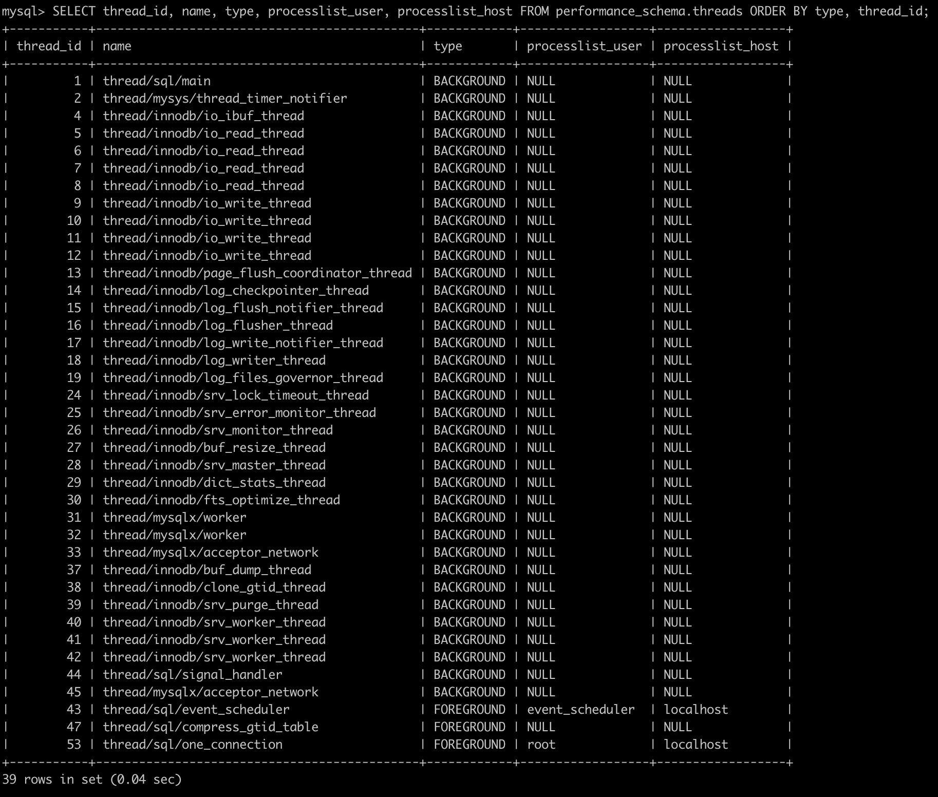This screenshot has width=938, height=797.
Task: Click the processlist_user column header
Action: coord(584,46)
